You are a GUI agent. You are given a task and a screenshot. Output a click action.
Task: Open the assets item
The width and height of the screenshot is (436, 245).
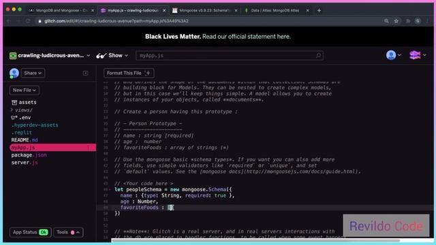click(24, 102)
